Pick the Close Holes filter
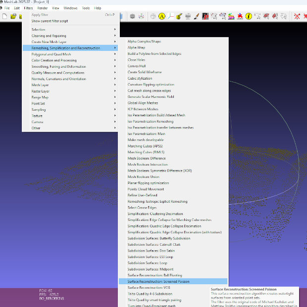 (137, 60)
